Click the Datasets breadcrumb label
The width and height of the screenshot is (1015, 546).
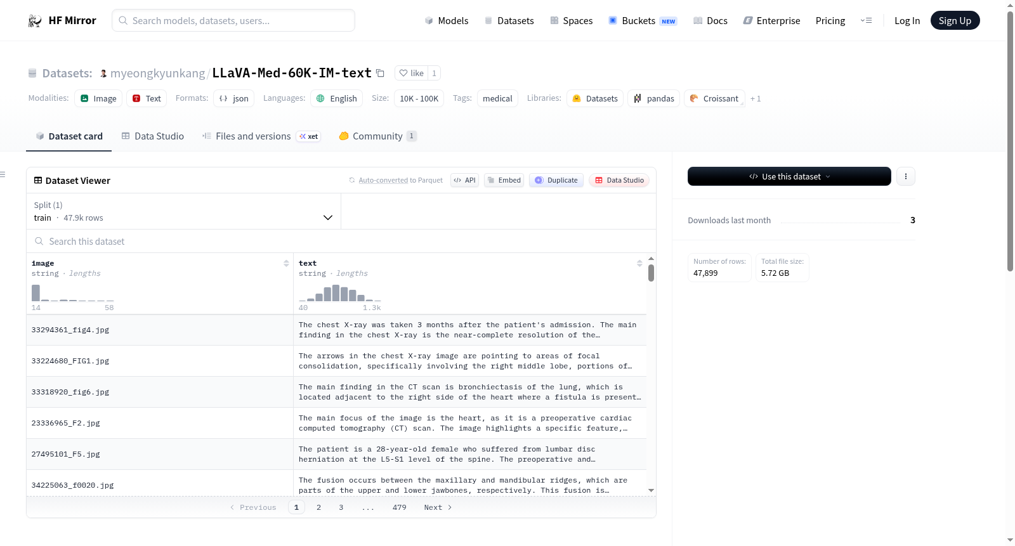(67, 74)
